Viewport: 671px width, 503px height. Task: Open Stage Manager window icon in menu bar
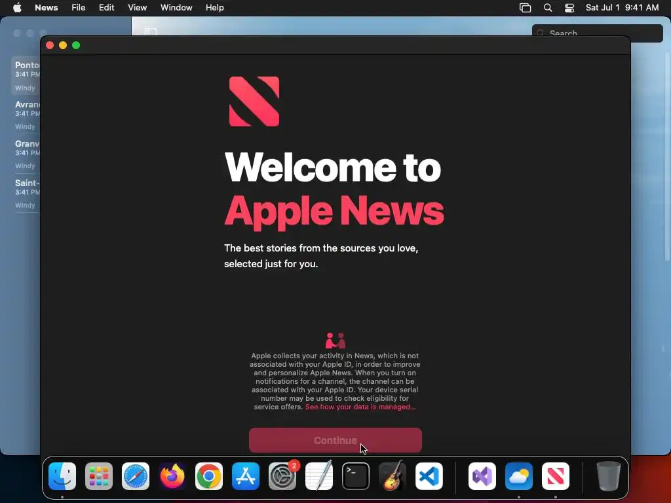[525, 8]
